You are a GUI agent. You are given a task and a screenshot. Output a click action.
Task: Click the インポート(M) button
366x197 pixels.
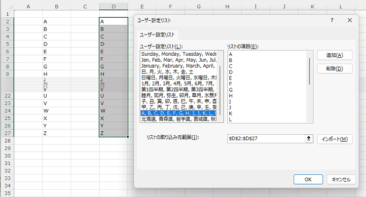[x=334, y=139]
